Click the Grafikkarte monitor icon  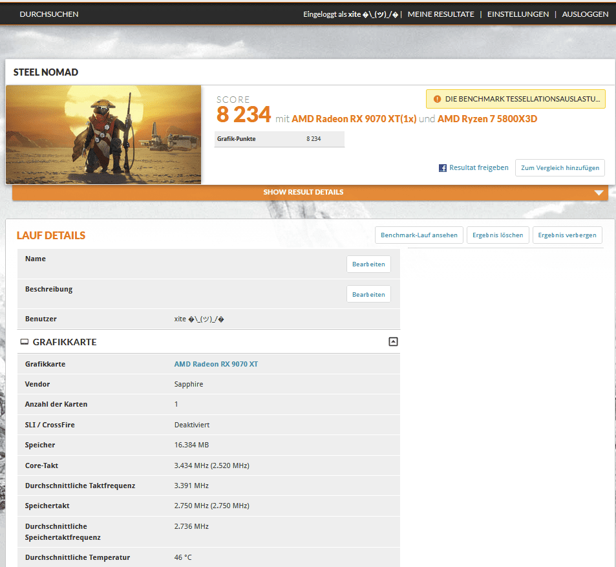click(25, 342)
